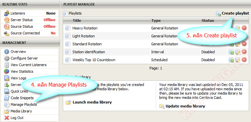Click Launch media library link
Screen dimensions: 251x122
pos(92,102)
